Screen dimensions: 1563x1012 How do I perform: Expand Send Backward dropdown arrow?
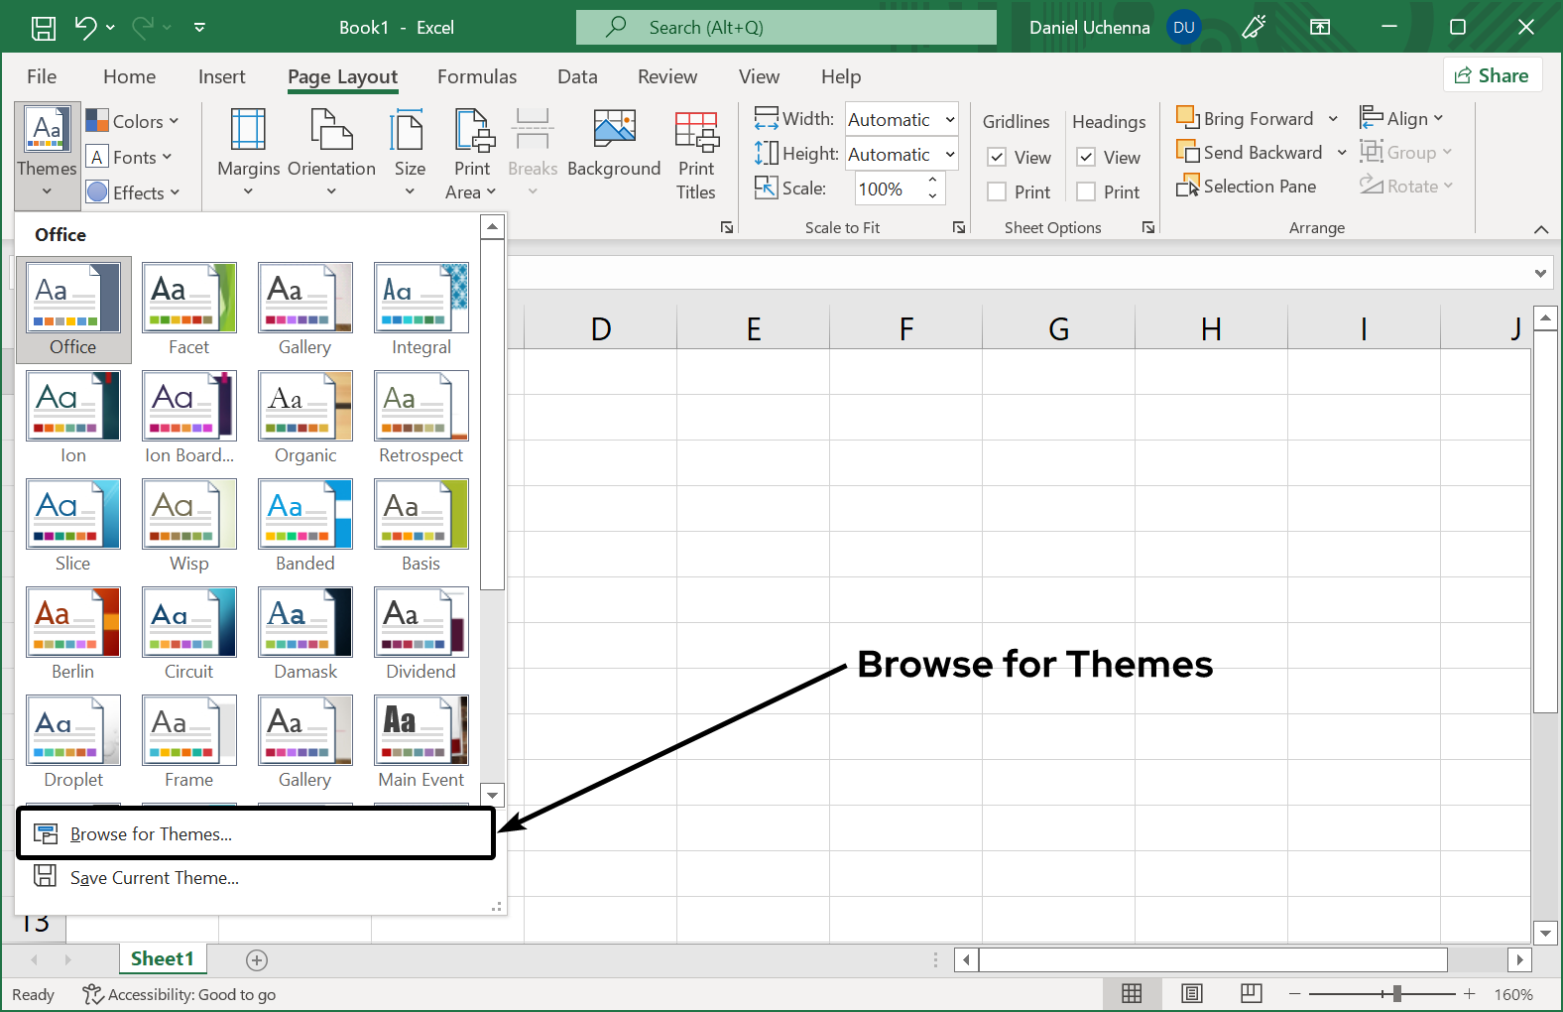pyautogui.click(x=1342, y=152)
